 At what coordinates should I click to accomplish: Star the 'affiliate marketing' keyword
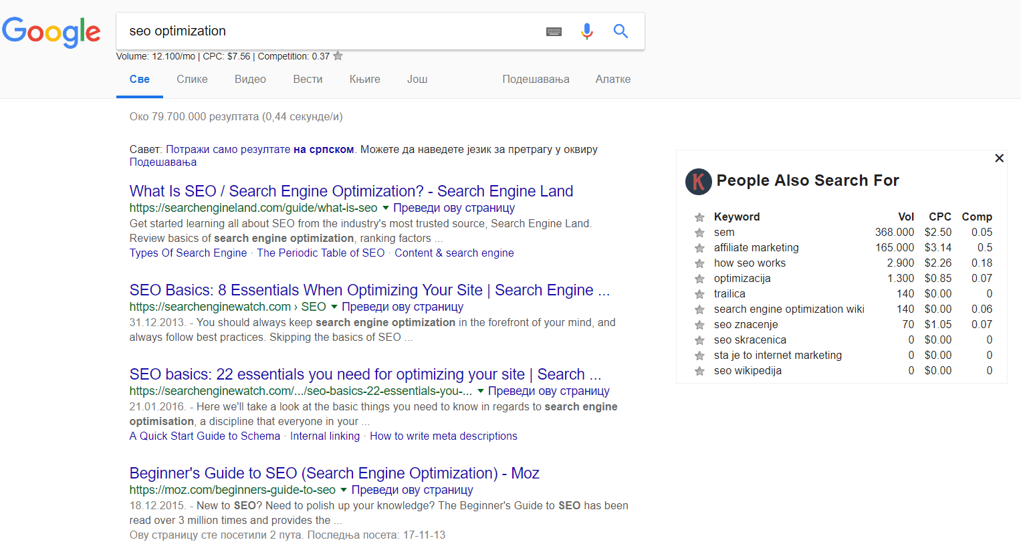click(699, 248)
